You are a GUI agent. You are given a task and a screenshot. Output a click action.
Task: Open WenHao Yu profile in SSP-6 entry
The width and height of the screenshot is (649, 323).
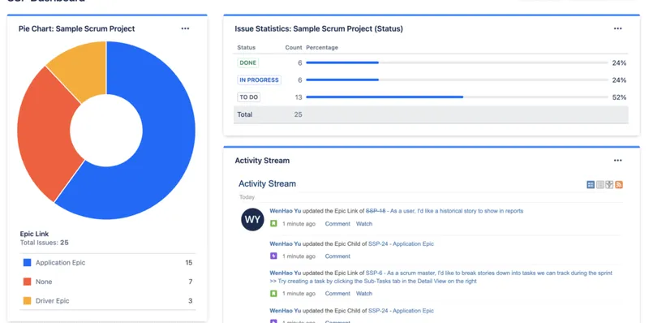(x=286, y=273)
